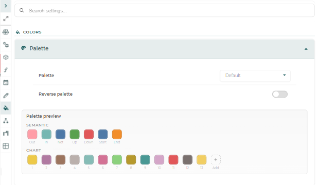318x185 pixels.
Task: Open the Default palette dropdown
Action: click(255, 76)
